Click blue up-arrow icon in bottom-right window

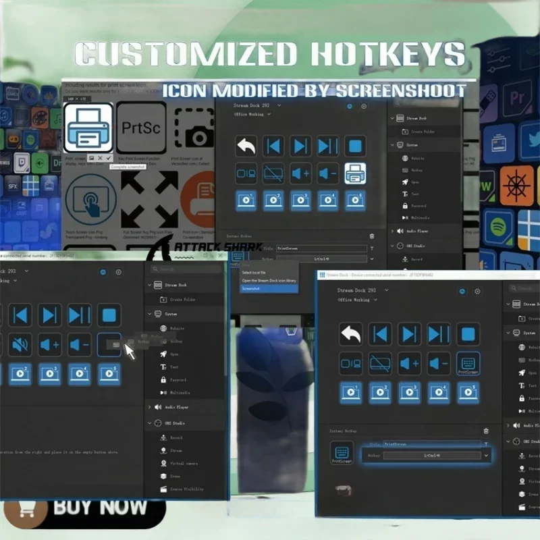coord(462,292)
